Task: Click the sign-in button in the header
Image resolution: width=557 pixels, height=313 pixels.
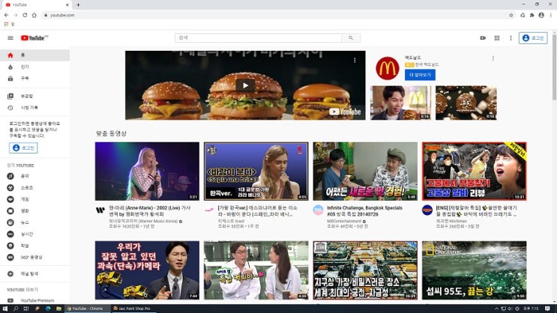Action: click(x=533, y=38)
